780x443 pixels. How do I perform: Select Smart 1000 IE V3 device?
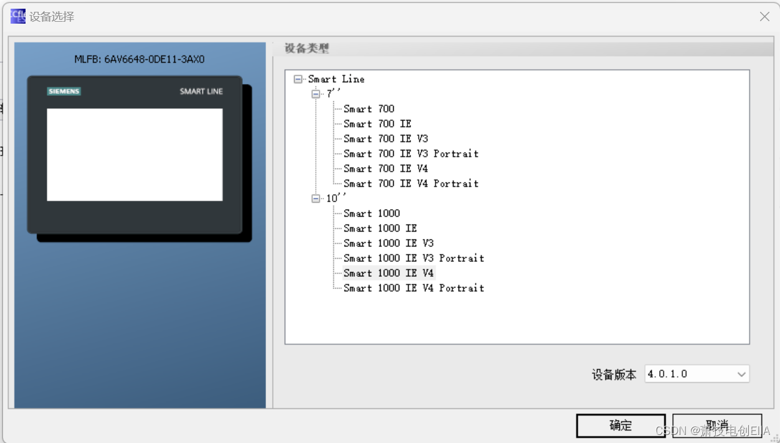pyautogui.click(x=389, y=243)
